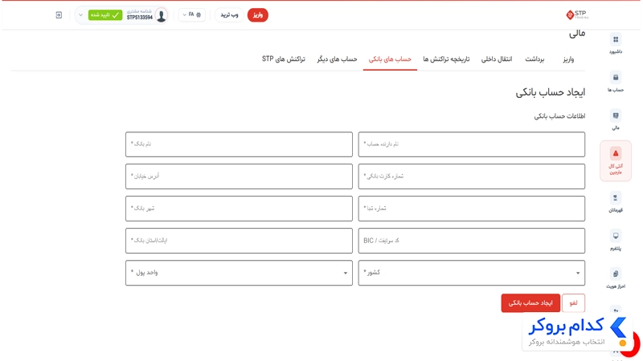Click the red Deposit (واریز) header button
This screenshot has width=643, height=361.
click(x=257, y=15)
